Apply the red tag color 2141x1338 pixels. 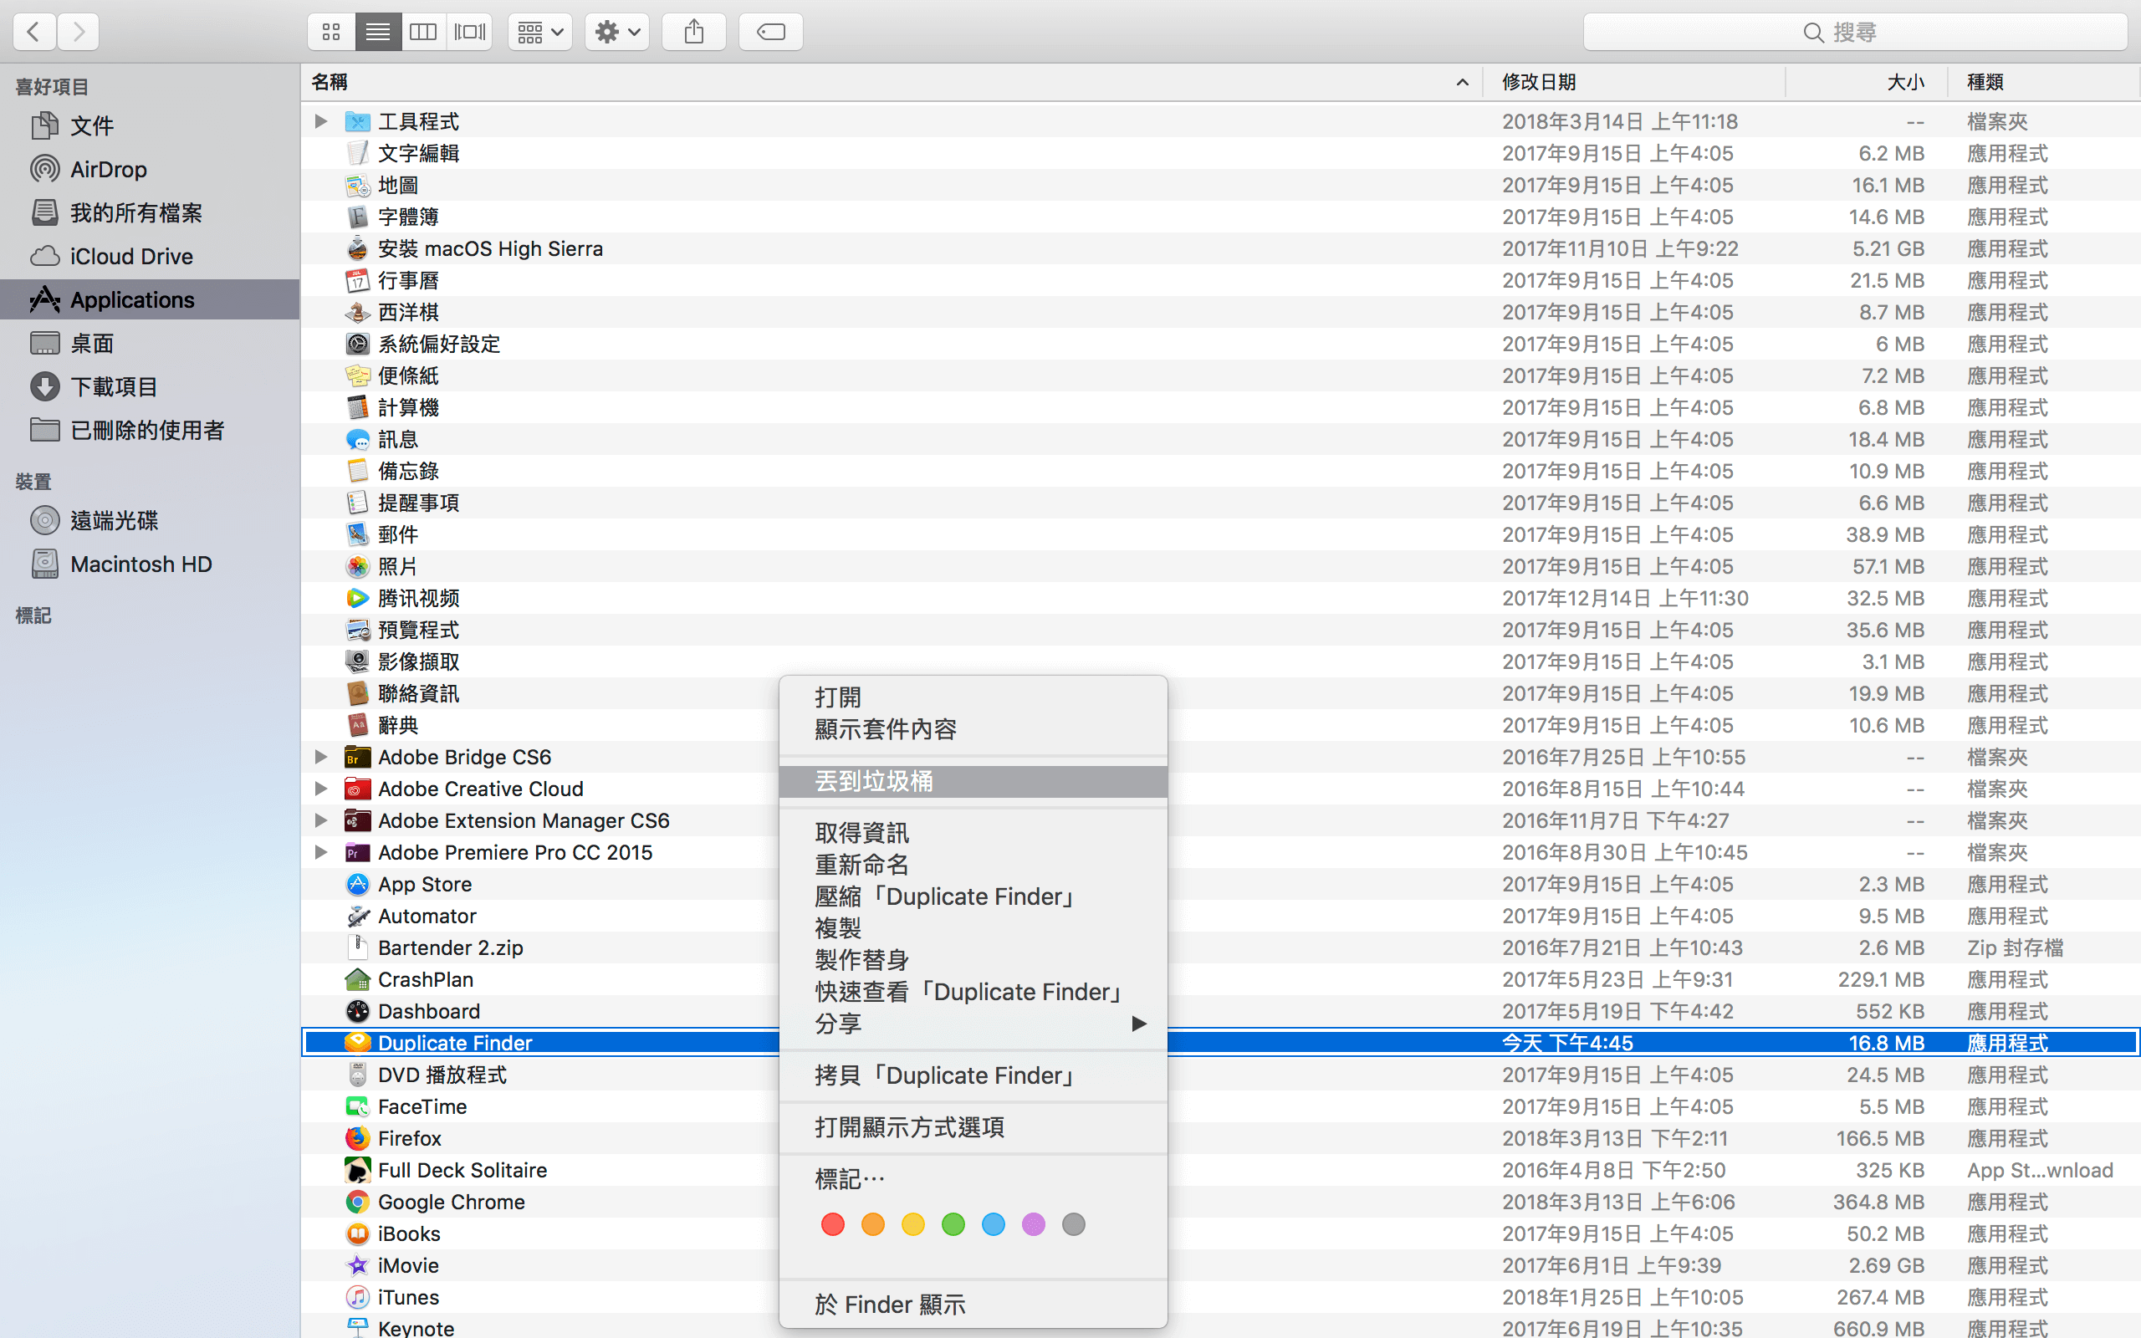[x=832, y=1225]
